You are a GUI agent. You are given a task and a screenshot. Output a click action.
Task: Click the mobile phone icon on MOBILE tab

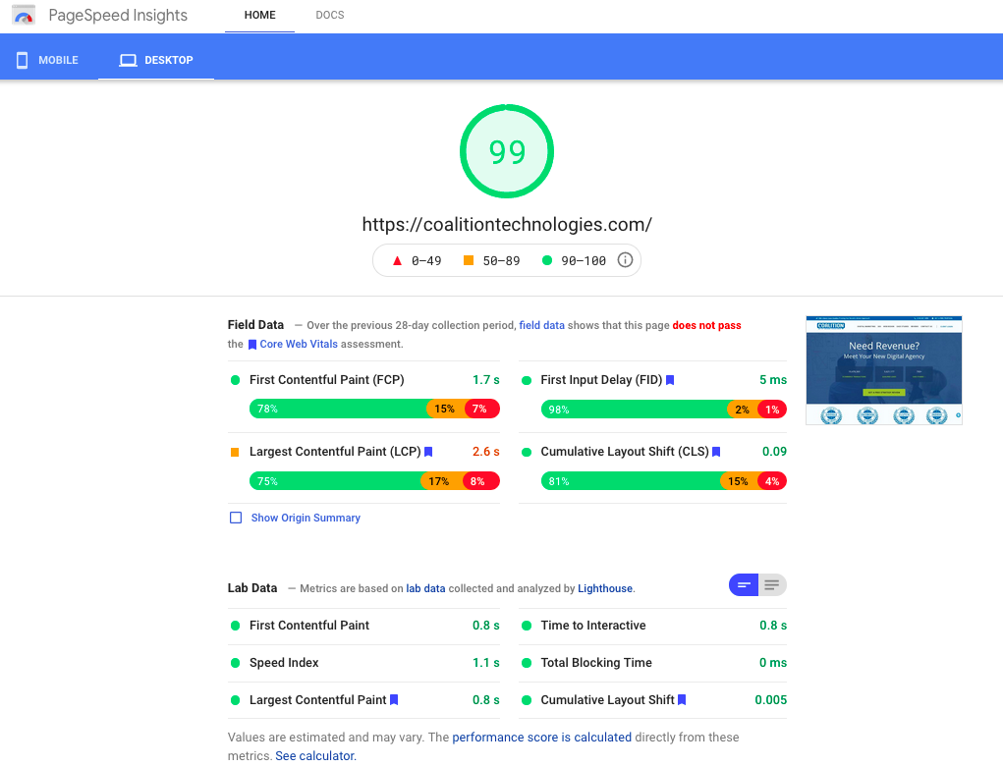coord(21,59)
